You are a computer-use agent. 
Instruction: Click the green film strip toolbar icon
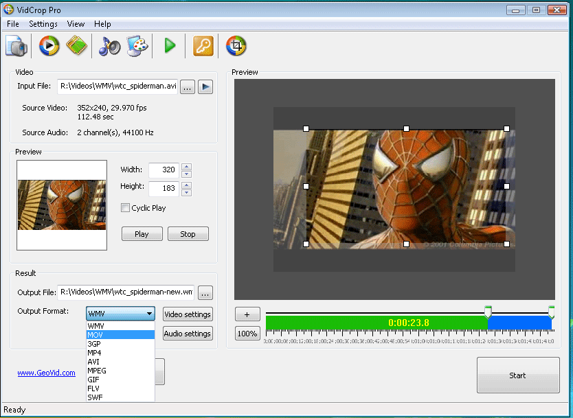point(77,45)
